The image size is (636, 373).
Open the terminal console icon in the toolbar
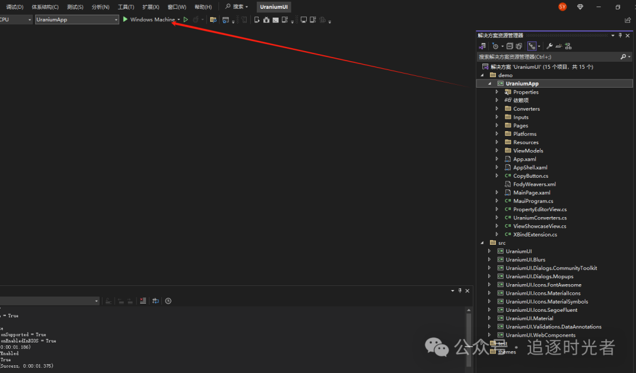point(276,19)
